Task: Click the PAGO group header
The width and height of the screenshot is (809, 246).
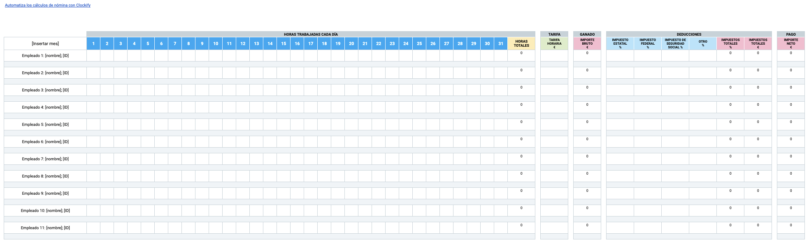Action: point(791,34)
